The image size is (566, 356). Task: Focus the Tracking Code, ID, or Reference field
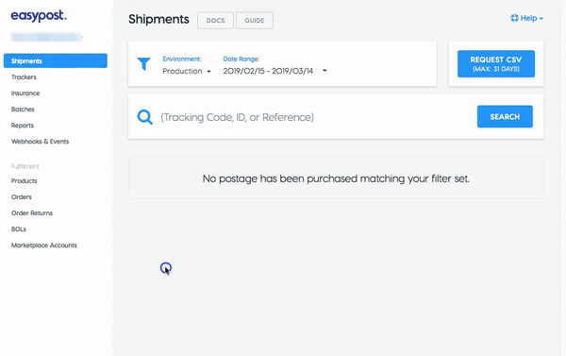[316, 117]
